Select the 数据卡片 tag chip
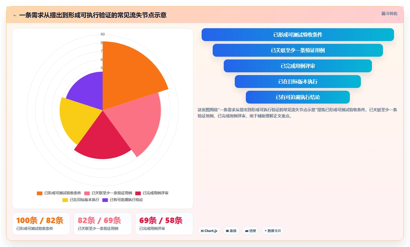Viewport: 410px width, 247px height. [273, 231]
